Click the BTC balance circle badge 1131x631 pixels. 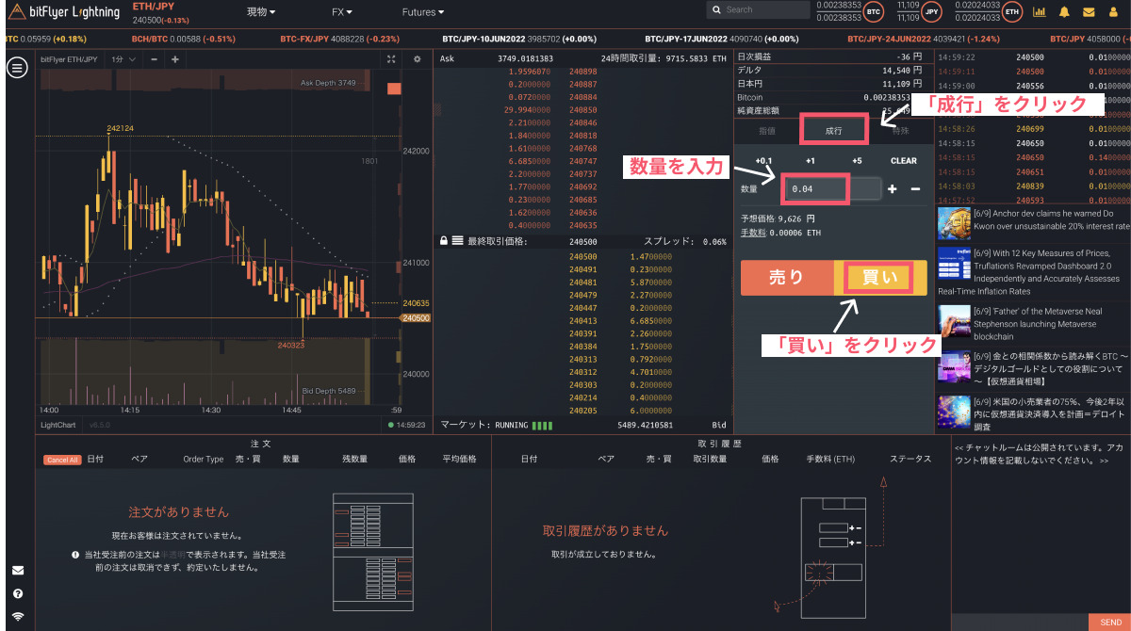point(874,12)
